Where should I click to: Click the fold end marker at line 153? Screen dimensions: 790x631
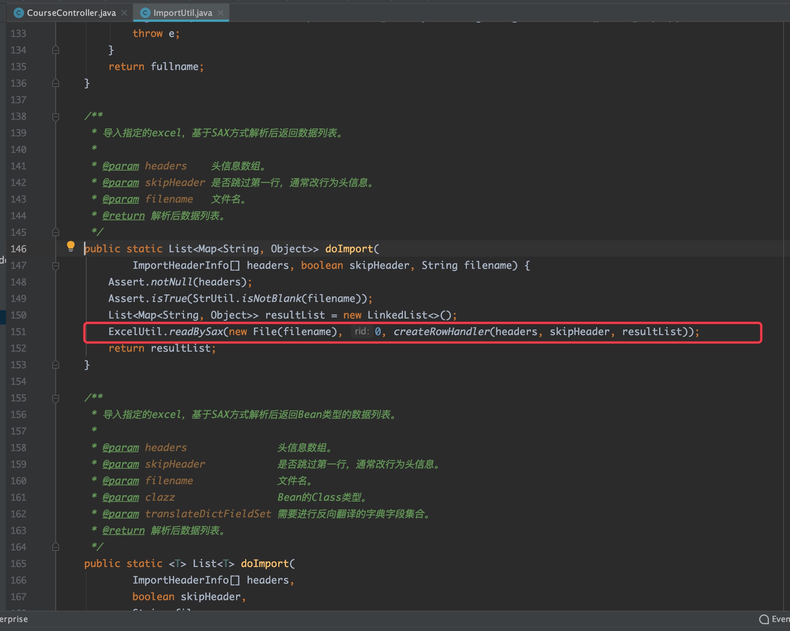tap(56, 365)
